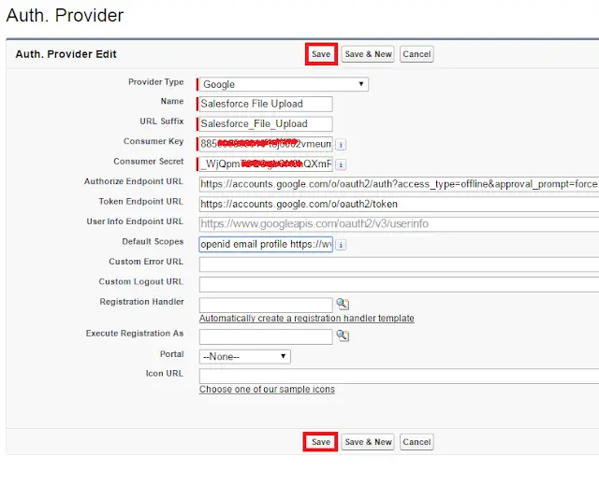Click the Custom Error URL field
This screenshot has width=599, height=485.
[400, 264]
